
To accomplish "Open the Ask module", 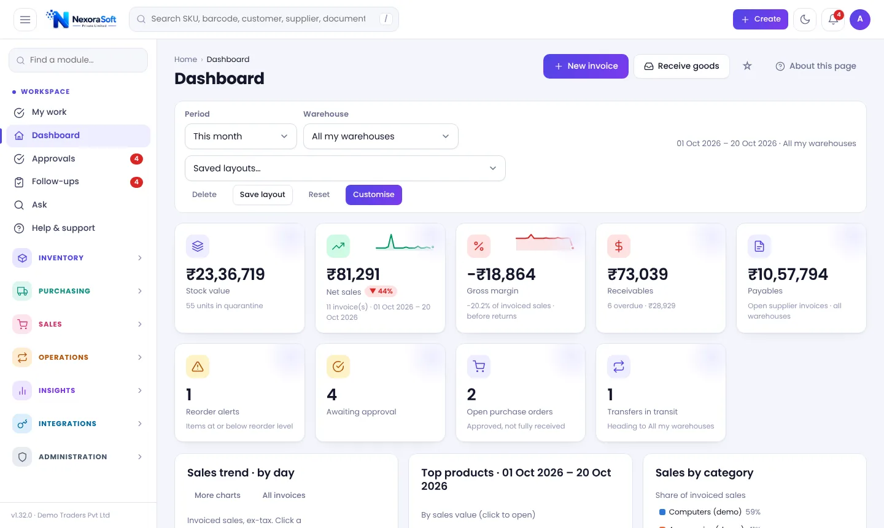I will tap(79, 205).
